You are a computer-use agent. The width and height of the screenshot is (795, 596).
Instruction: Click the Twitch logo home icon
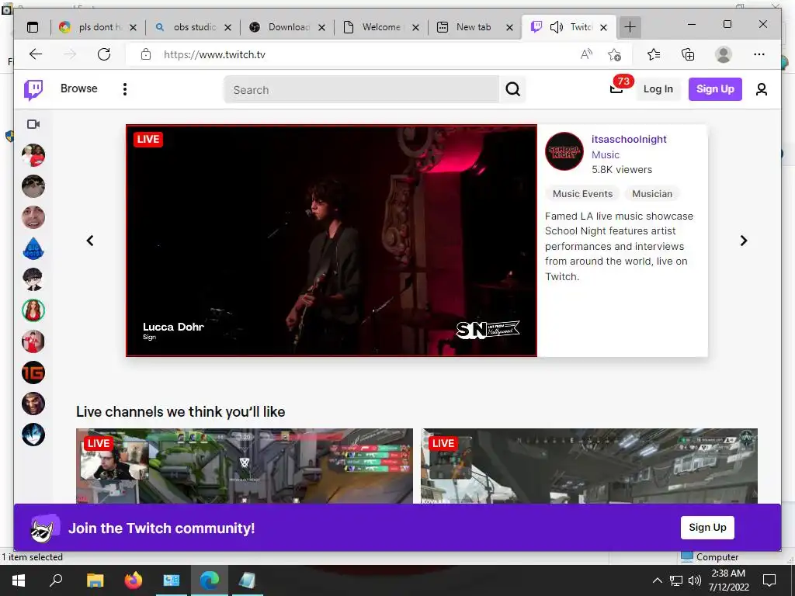33,90
